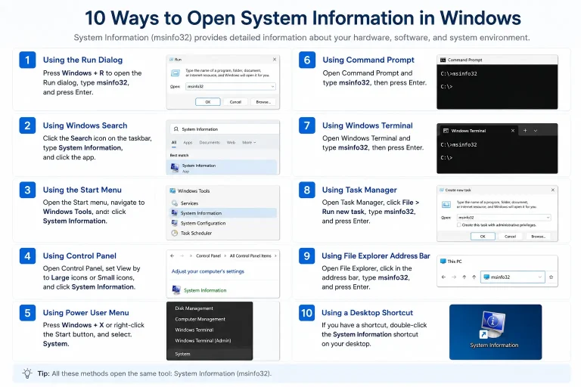Image resolution: width=581 pixels, height=387 pixels.
Task: Click the Task Scheduler clock icon
Action: click(175, 233)
